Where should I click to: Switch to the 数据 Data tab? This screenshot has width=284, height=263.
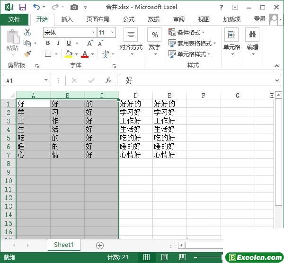coord(154,19)
